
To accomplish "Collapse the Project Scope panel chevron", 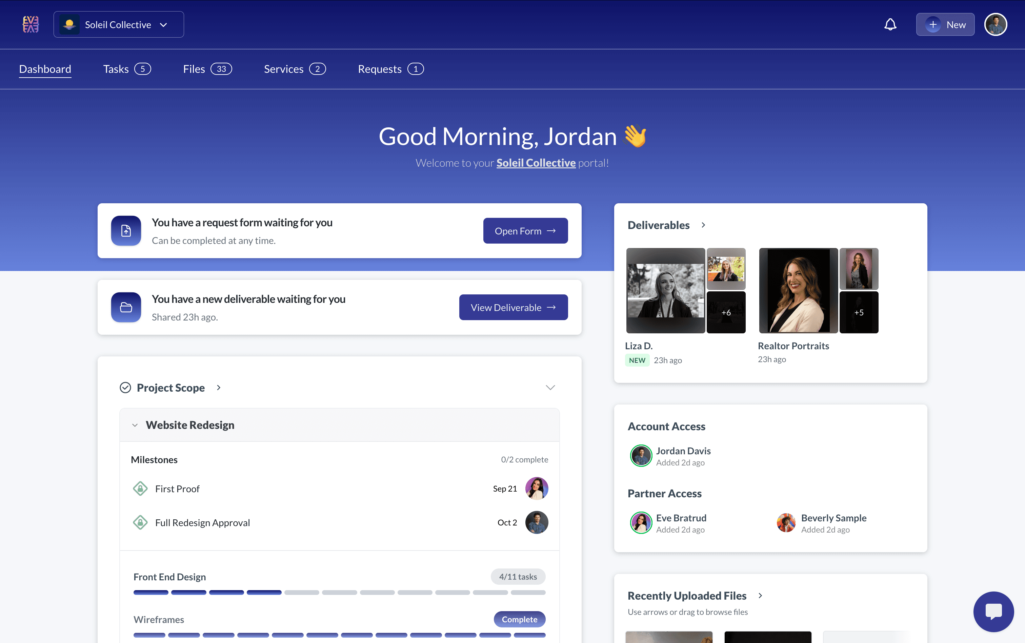I will [x=550, y=388].
